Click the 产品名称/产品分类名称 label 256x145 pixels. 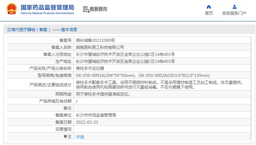[51, 68]
